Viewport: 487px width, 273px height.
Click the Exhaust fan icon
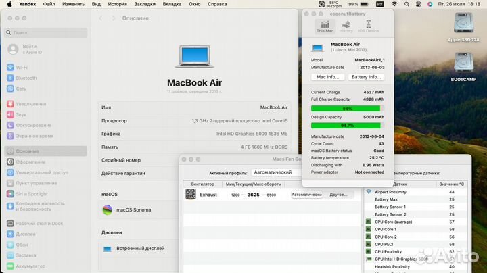[x=191, y=194]
